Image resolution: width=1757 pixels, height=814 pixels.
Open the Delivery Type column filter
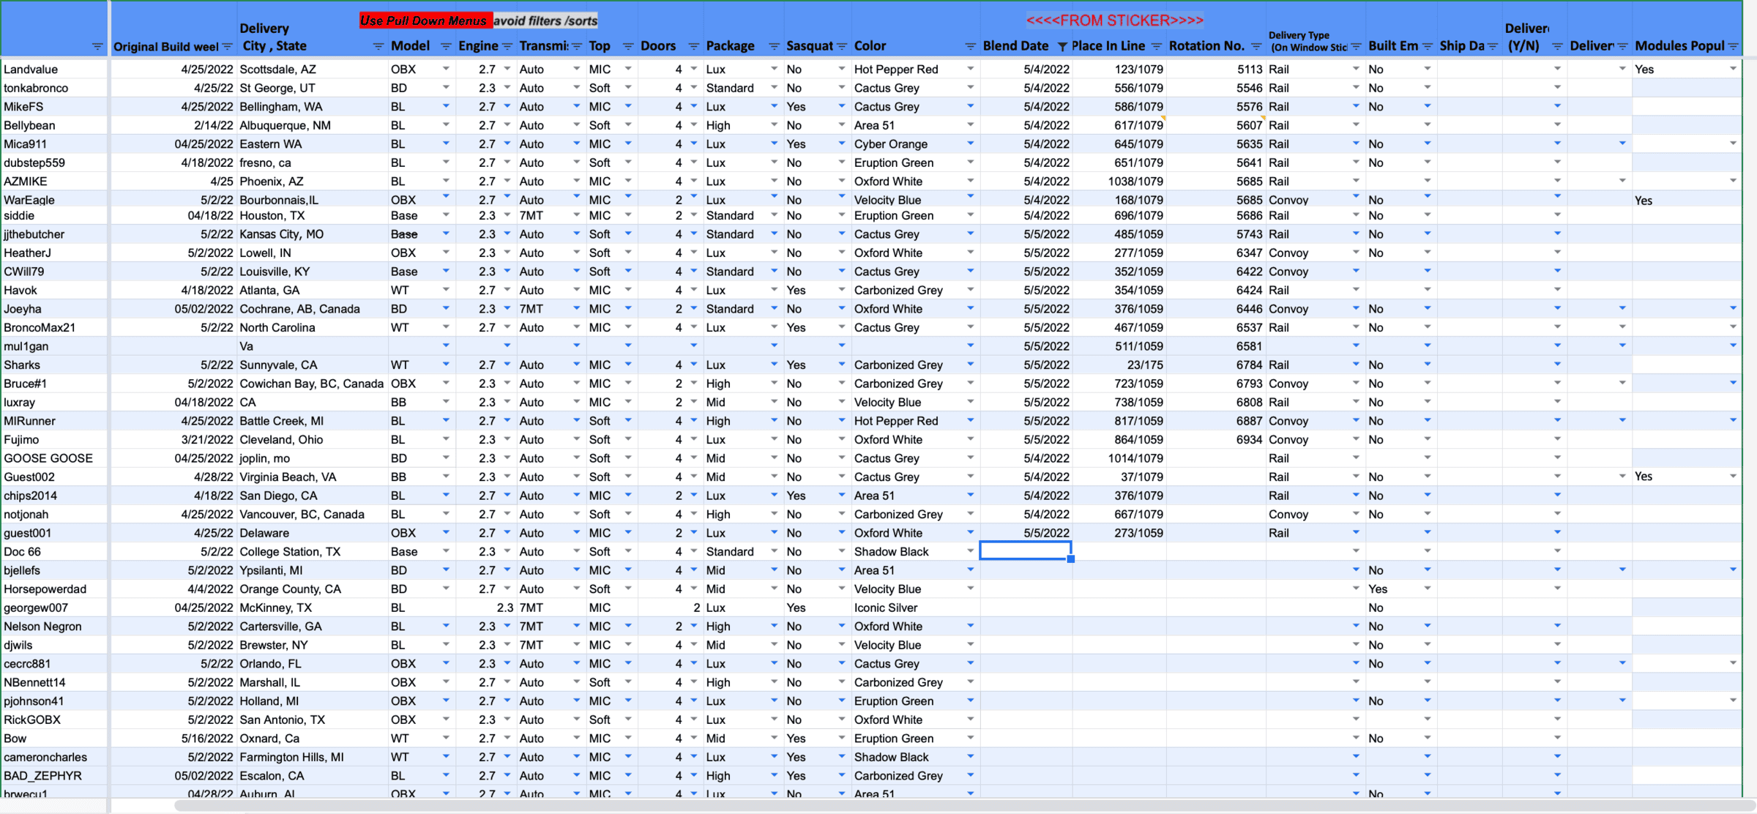coord(1356,46)
